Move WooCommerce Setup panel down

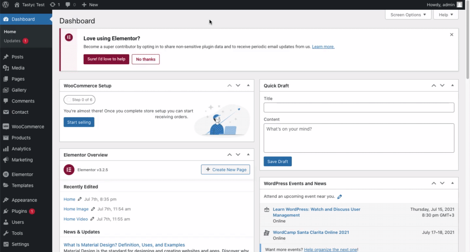point(238,85)
